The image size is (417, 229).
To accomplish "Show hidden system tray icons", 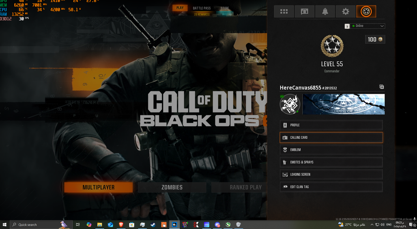I will 372,225.
